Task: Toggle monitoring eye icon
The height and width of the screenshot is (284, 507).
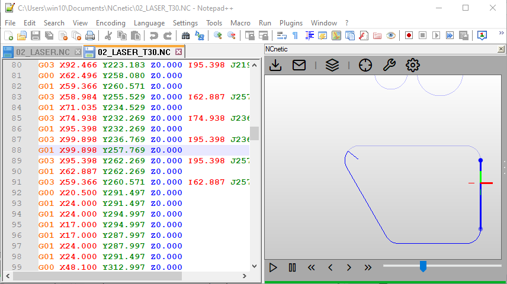Action: point(391,35)
